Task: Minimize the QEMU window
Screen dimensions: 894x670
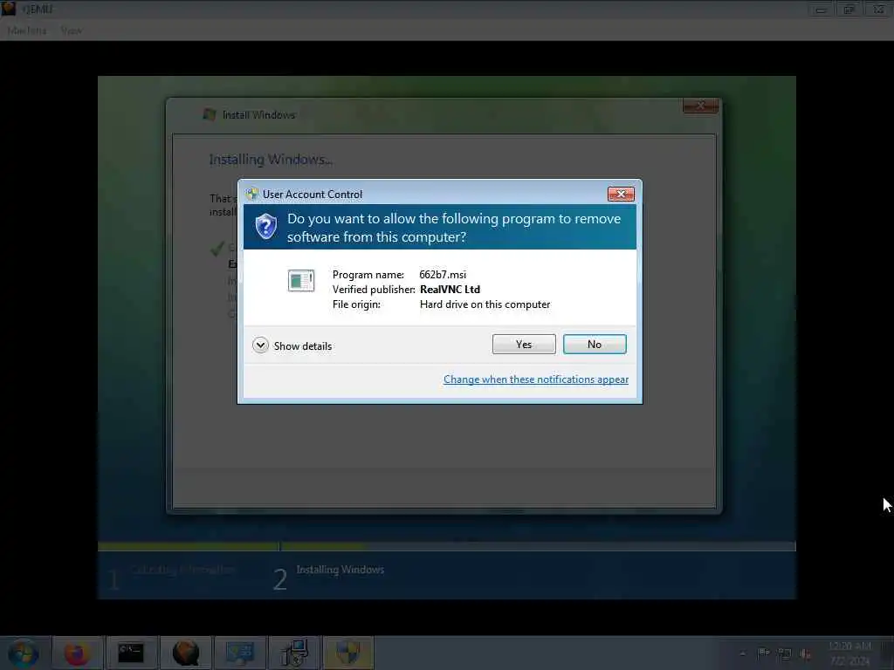Action: tap(821, 9)
